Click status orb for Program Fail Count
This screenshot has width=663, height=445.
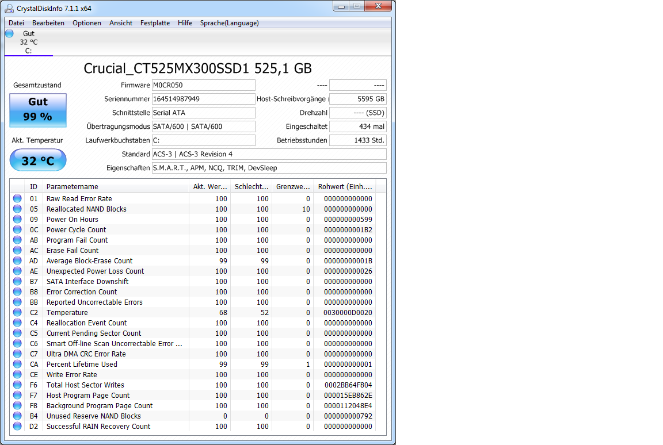click(17, 240)
